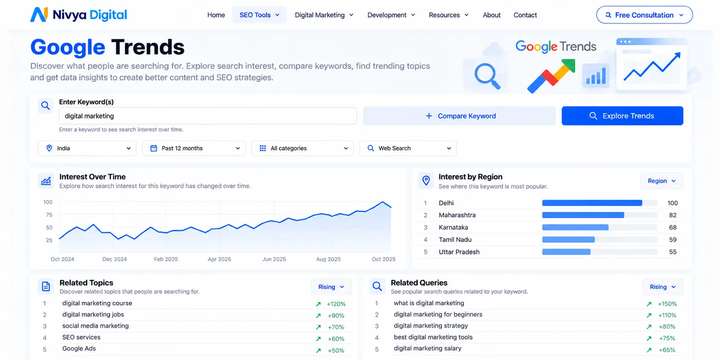Click the magnifier icon beside Enter Keyword(s)
720x360 pixels.
point(45,106)
